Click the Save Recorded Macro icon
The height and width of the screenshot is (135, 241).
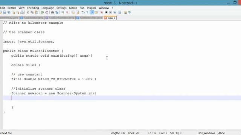click(119, 12)
